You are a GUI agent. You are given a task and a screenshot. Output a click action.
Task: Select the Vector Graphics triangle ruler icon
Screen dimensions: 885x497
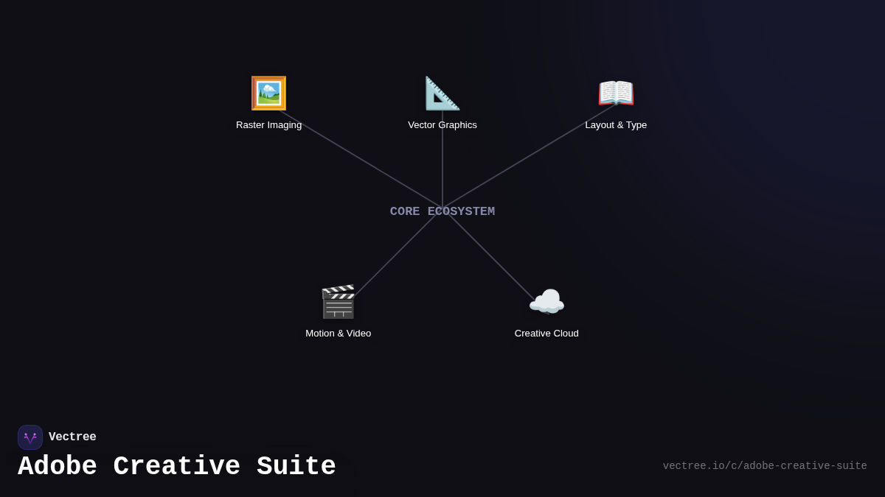442,93
